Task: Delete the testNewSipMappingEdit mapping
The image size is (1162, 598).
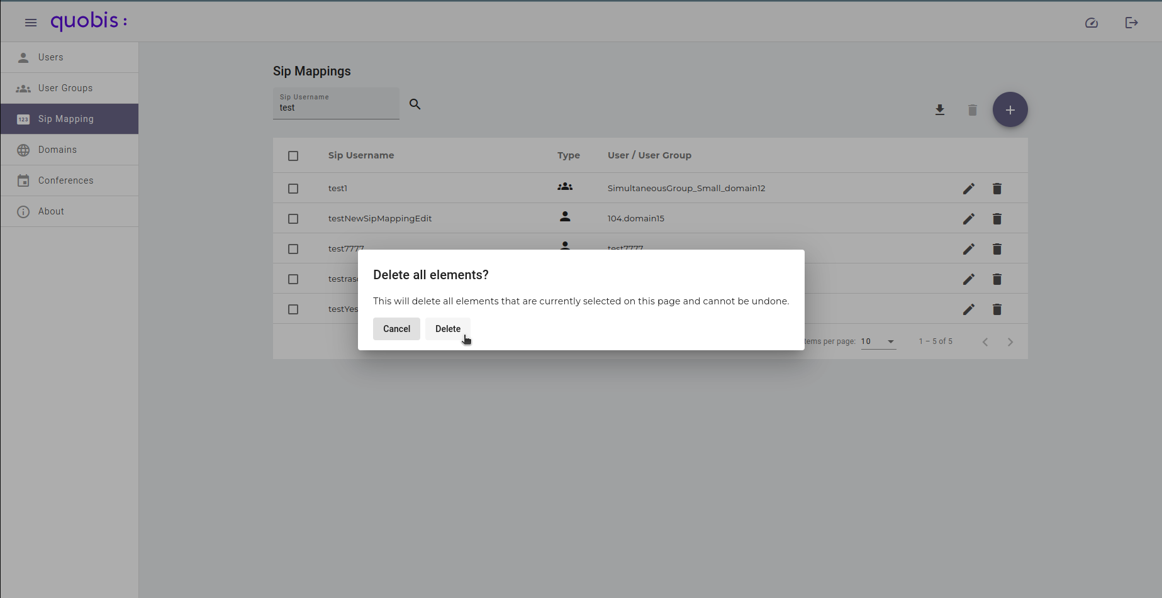Action: [x=997, y=219]
